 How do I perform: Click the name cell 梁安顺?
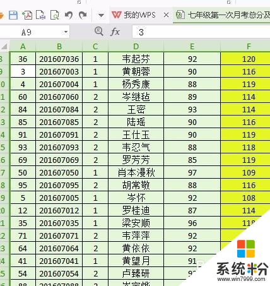pyautogui.click(x=136, y=223)
